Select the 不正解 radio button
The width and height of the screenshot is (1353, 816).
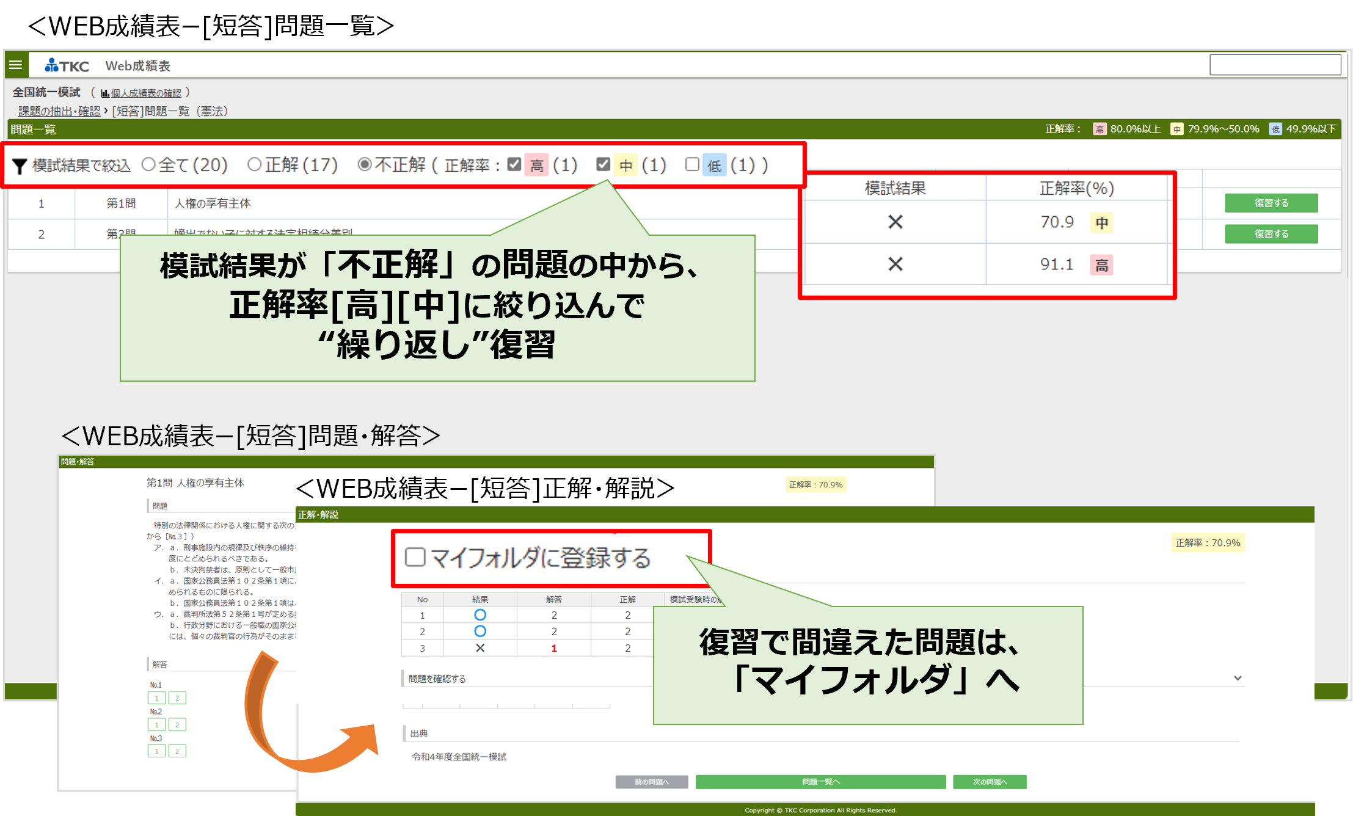tap(365, 164)
